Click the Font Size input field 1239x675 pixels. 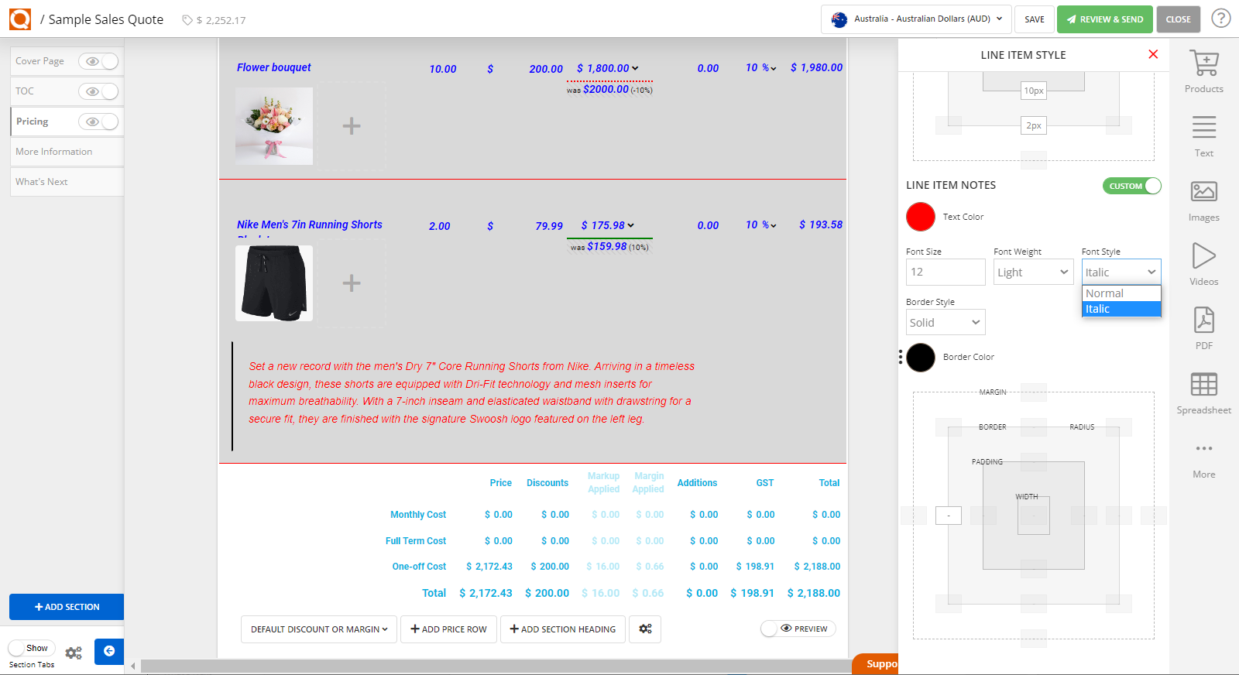click(946, 272)
